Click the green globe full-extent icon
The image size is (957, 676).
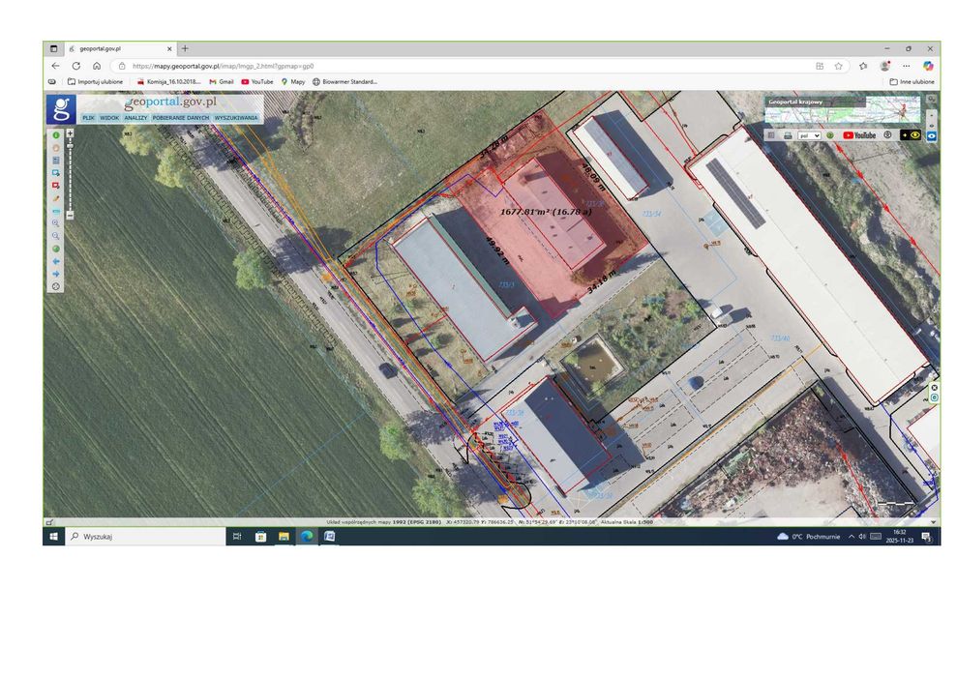tap(56, 249)
